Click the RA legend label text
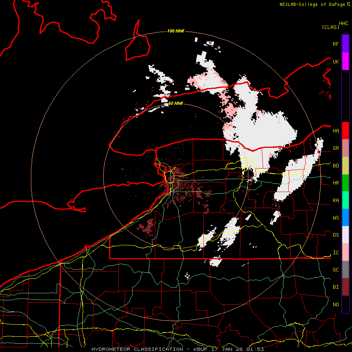The height and width of the screenshot is (352, 352). point(336,201)
